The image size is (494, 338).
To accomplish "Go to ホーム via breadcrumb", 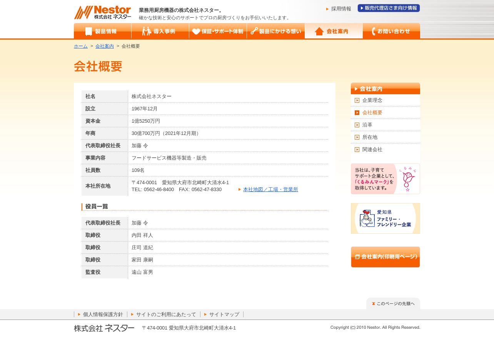I will coord(81,46).
